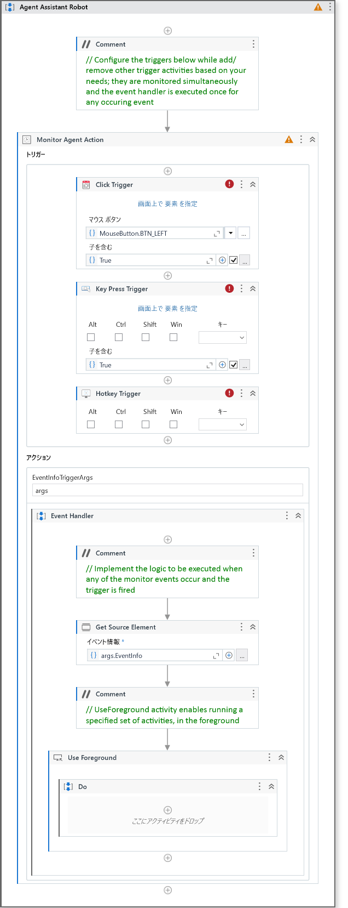Click warning icon on Monitor Agent Action

point(289,139)
